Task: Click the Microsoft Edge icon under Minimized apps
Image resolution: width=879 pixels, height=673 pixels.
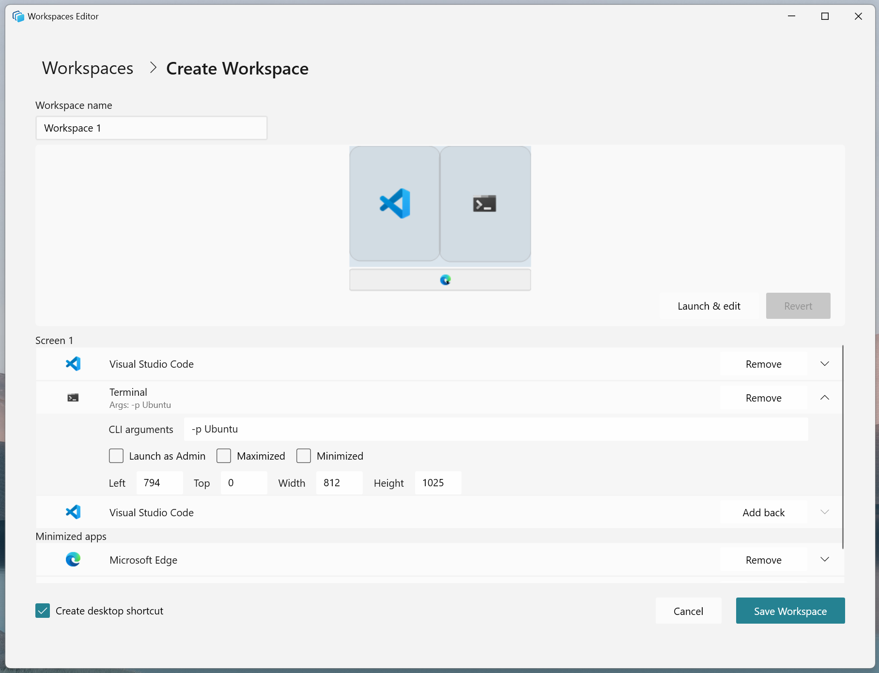Action: click(73, 560)
